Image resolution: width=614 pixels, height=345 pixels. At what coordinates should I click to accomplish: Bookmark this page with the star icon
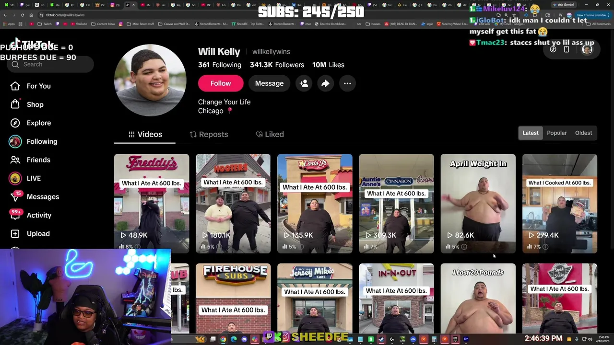pyautogui.click(x=514, y=15)
